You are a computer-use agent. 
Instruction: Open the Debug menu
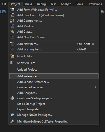(x=41, y=4)
